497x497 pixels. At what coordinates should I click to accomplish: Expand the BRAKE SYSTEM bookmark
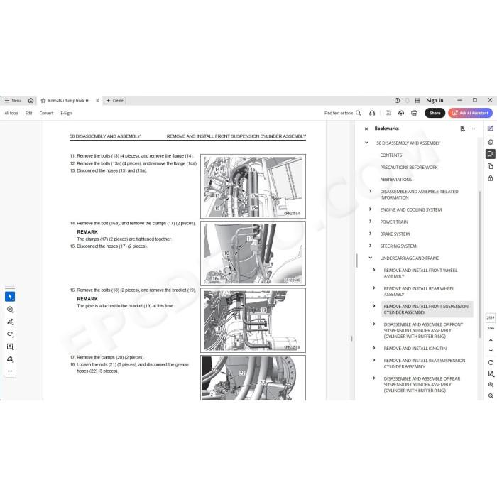370,234
